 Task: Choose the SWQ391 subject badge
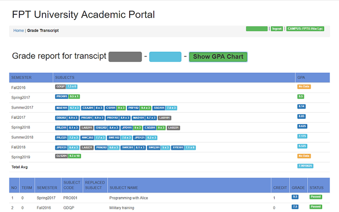[154, 147]
